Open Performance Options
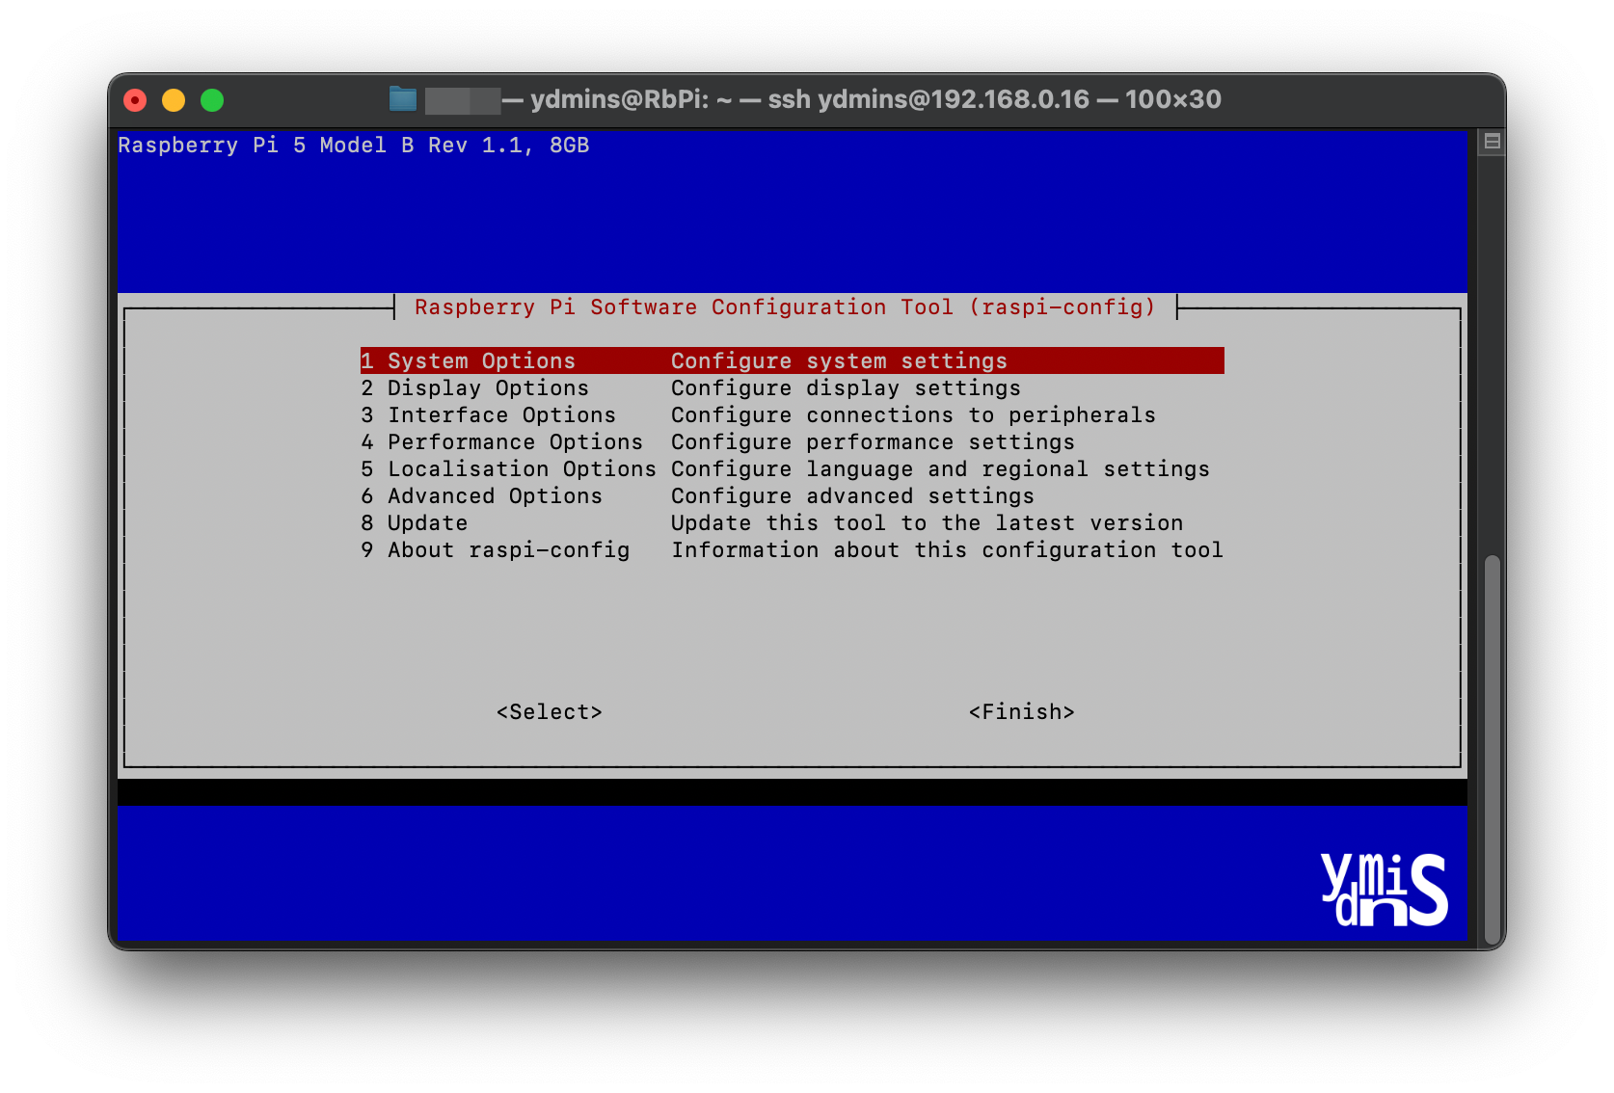The height and width of the screenshot is (1093, 1614). (x=514, y=441)
